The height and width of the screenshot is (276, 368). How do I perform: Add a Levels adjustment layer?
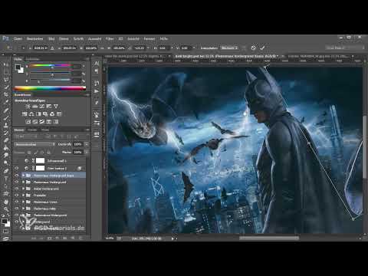[35, 106]
